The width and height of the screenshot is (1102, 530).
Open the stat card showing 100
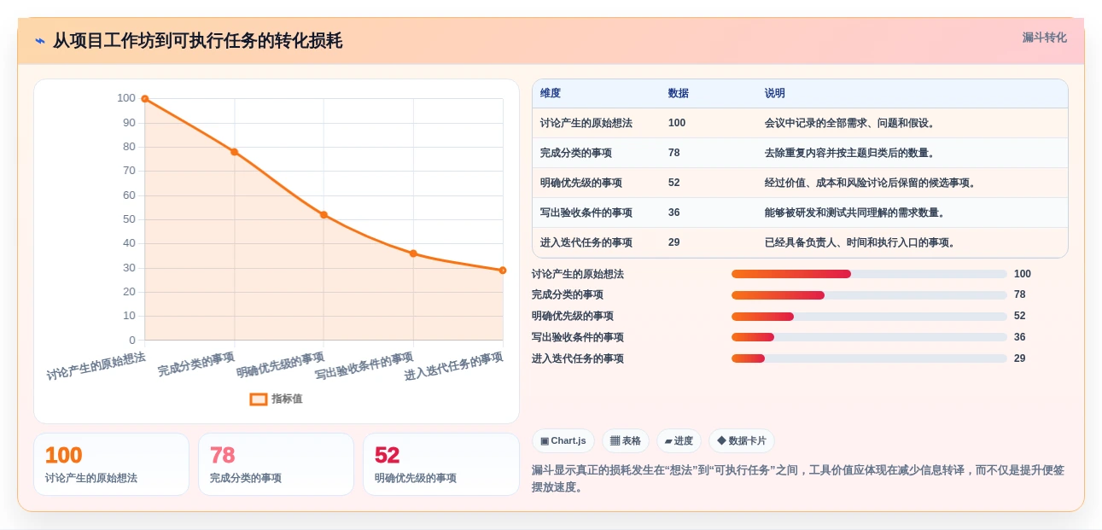(111, 464)
